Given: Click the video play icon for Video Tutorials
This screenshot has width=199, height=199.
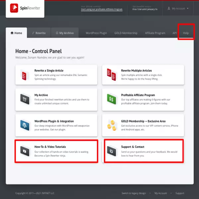Looking at the screenshot, I should point(25,151).
